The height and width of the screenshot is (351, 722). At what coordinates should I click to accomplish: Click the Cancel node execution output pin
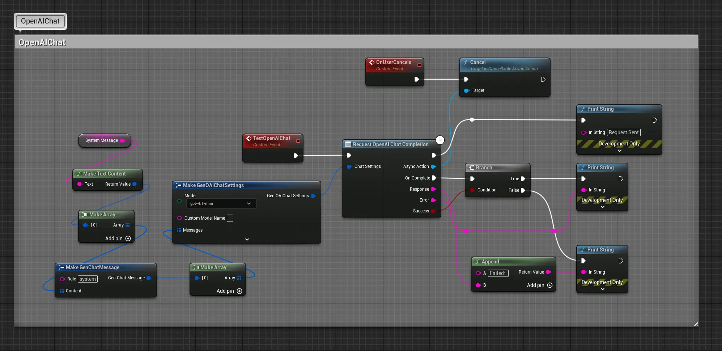pyautogui.click(x=543, y=79)
